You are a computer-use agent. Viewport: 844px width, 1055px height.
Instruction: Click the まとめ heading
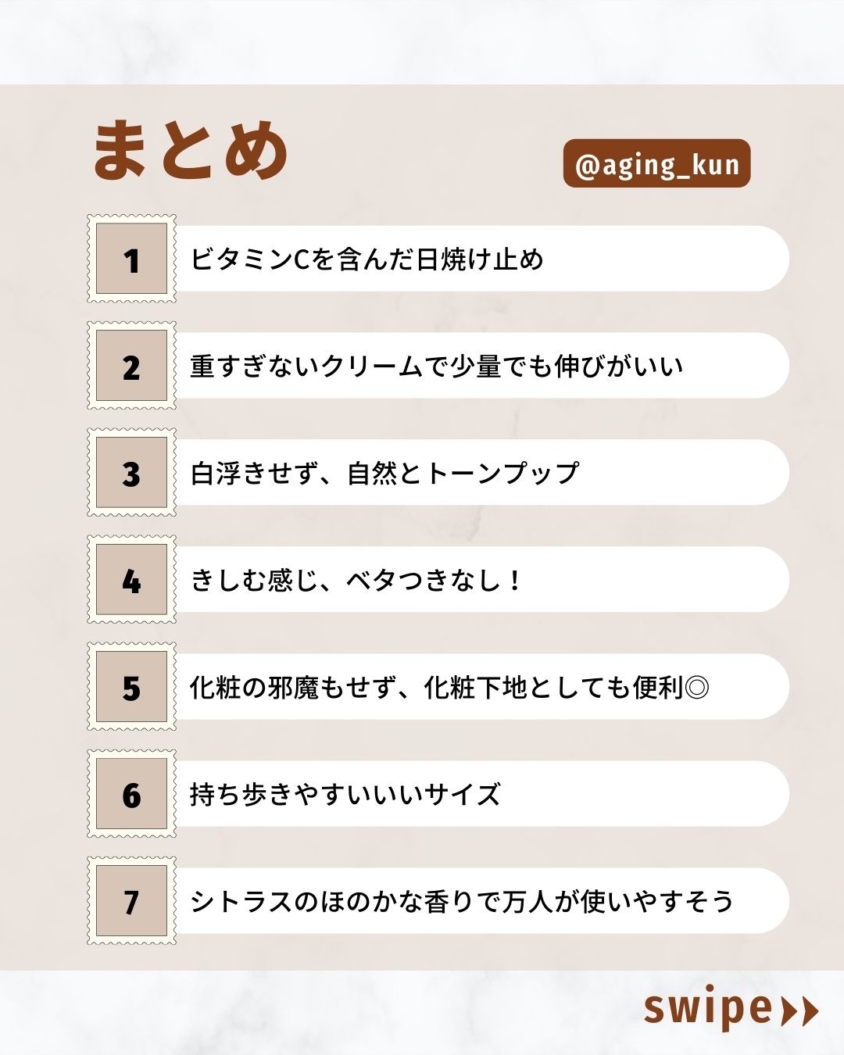coord(191,151)
